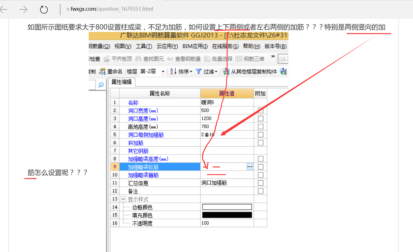
Task: Reload the page with refresh icon
Action: click(44, 10)
